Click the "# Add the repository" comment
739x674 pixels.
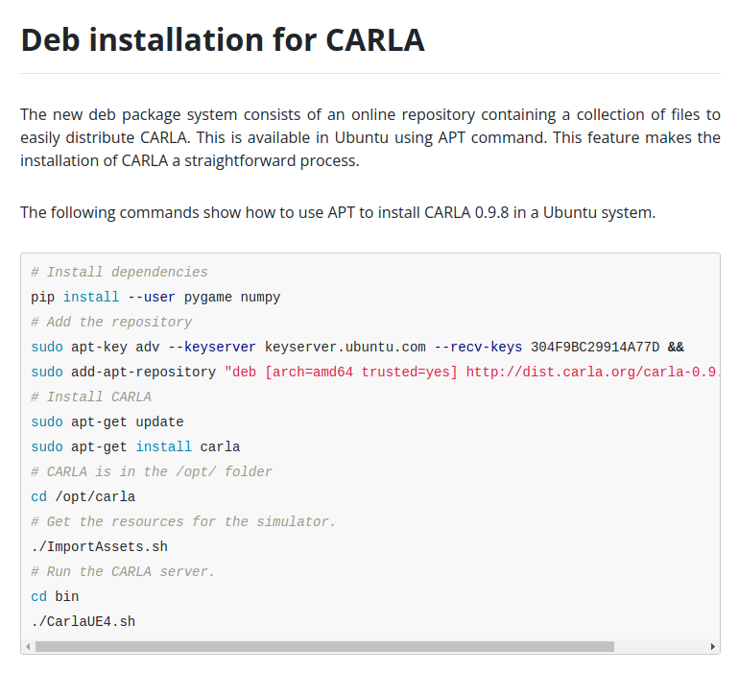111,322
